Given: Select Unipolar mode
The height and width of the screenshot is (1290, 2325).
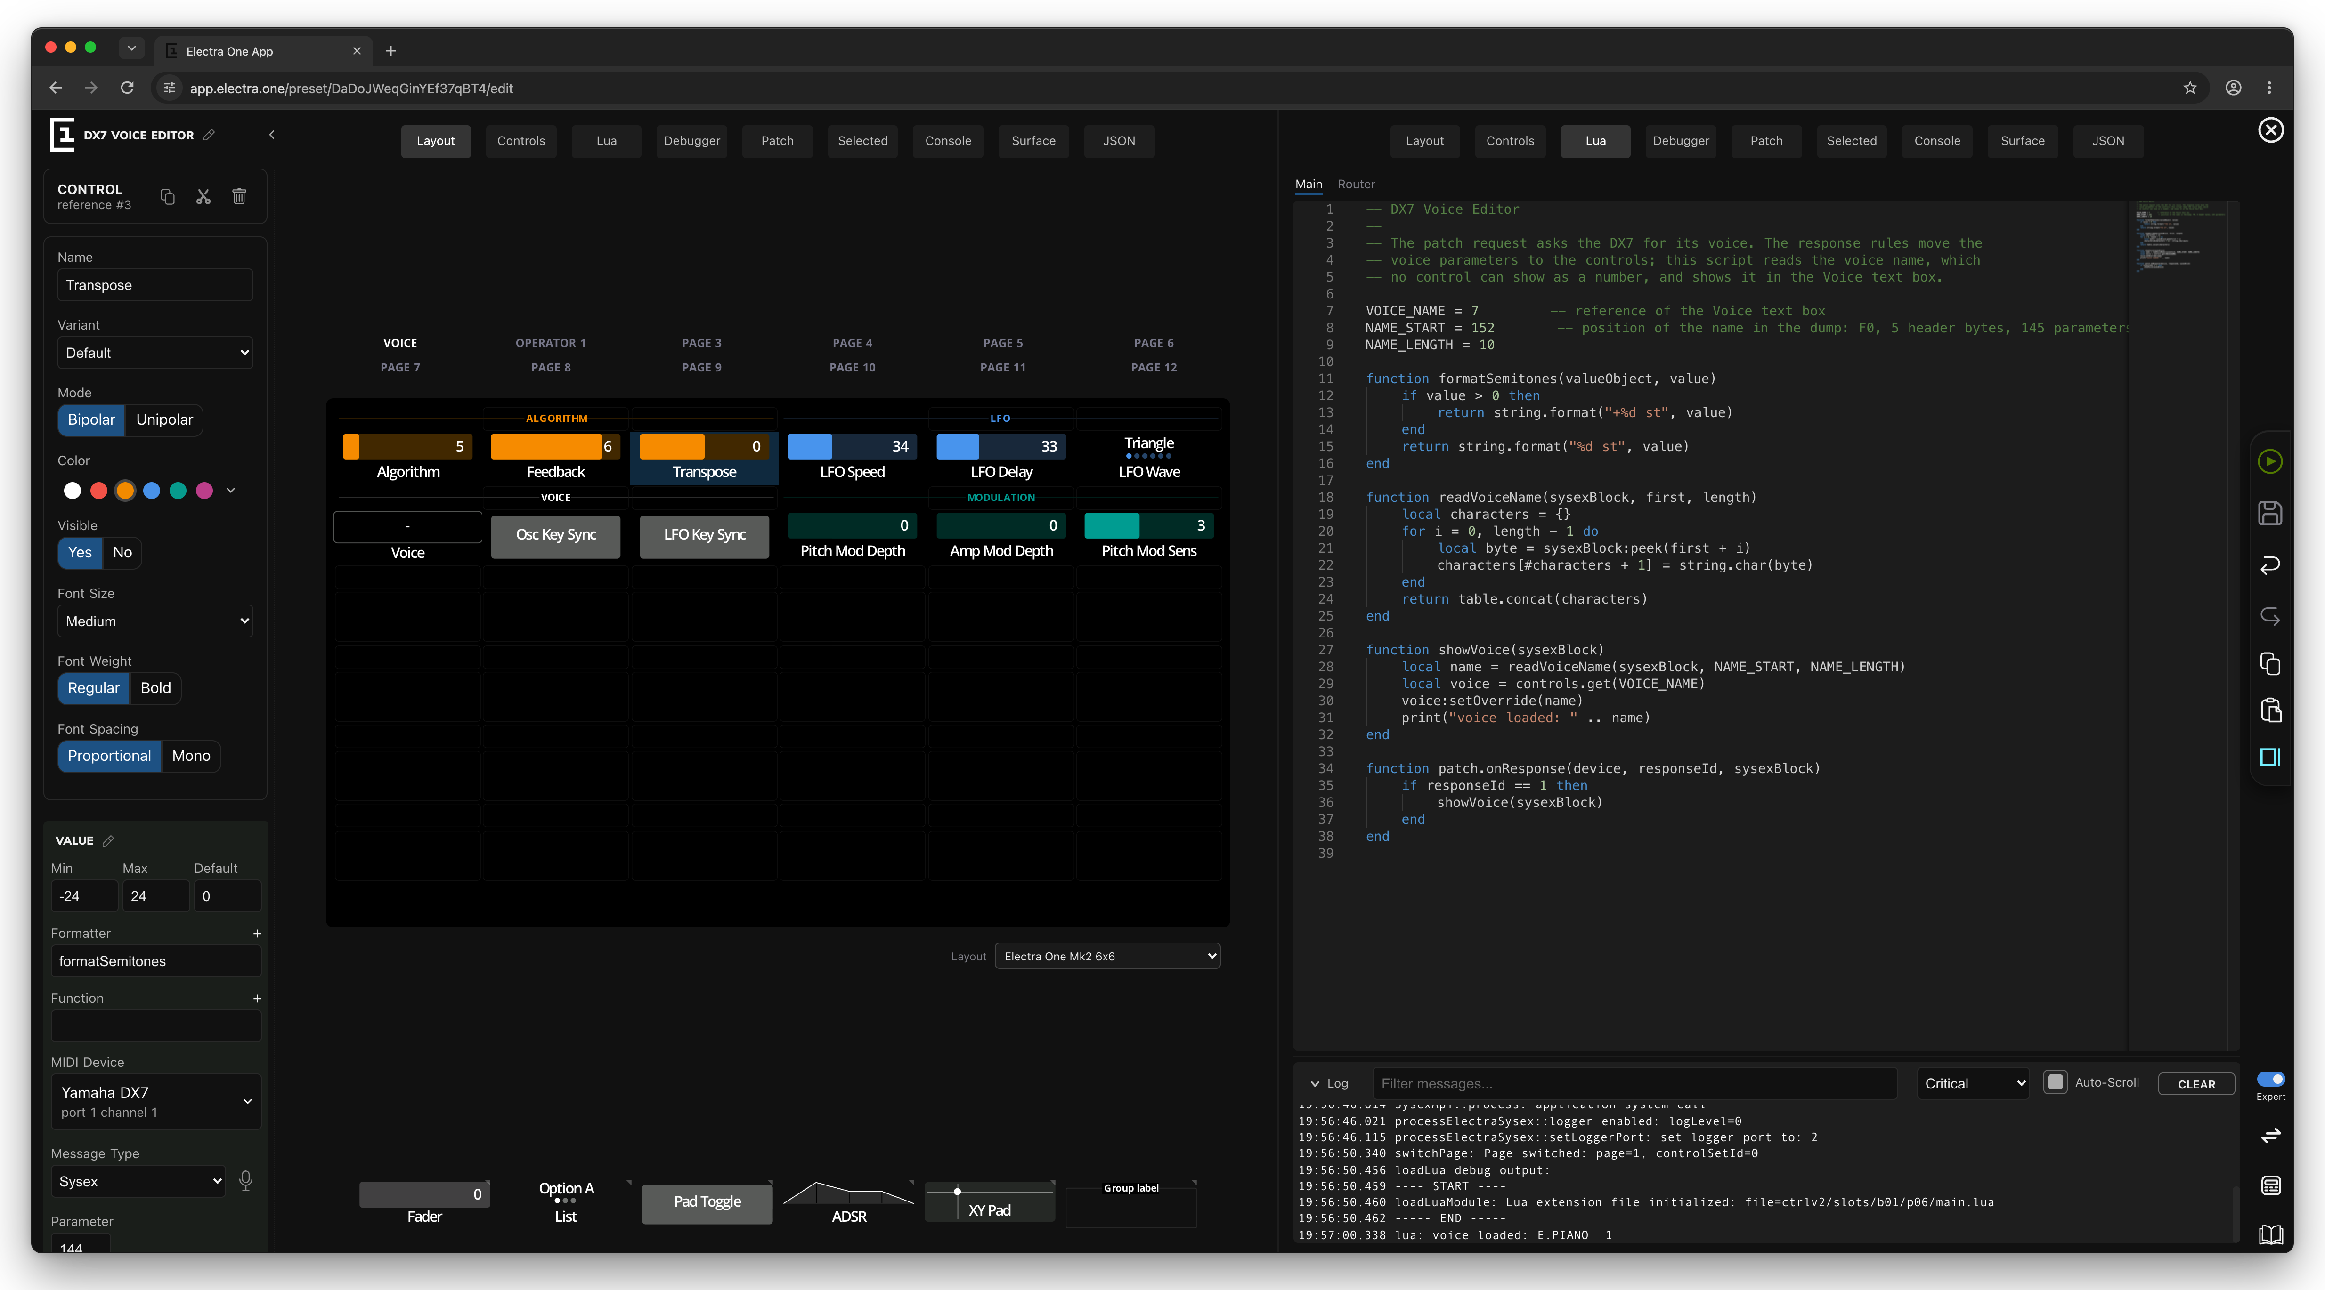Looking at the screenshot, I should click(x=164, y=419).
